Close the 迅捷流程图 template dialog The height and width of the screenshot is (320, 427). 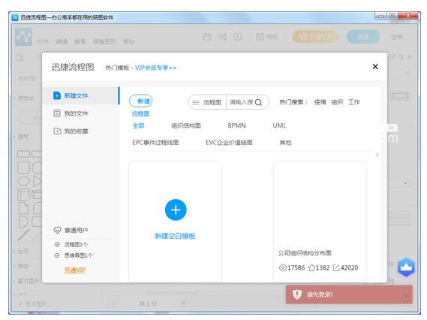click(375, 67)
